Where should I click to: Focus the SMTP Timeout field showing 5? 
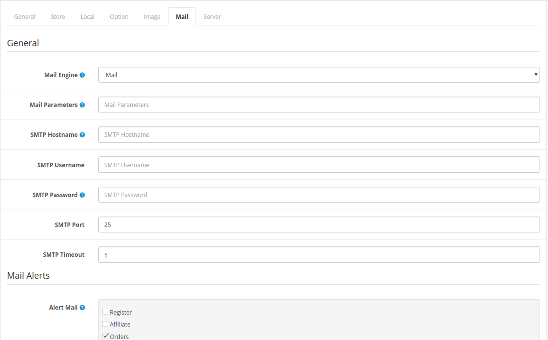319,255
